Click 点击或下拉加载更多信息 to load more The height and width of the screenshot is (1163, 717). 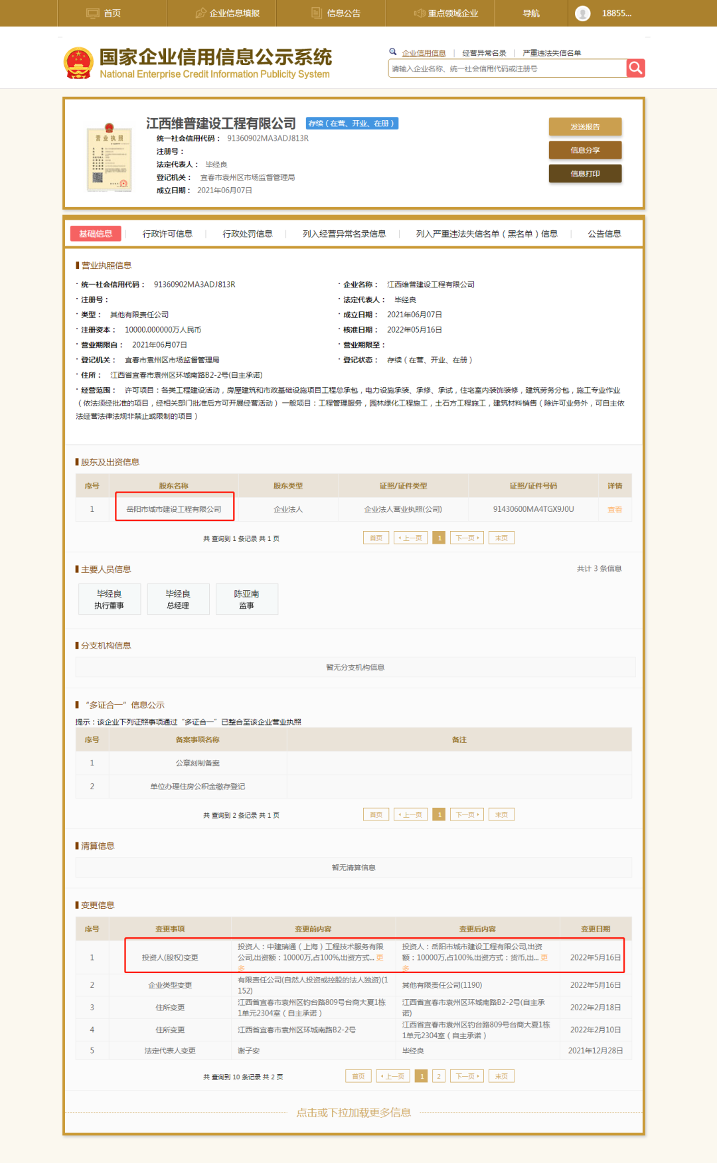[x=354, y=1113]
